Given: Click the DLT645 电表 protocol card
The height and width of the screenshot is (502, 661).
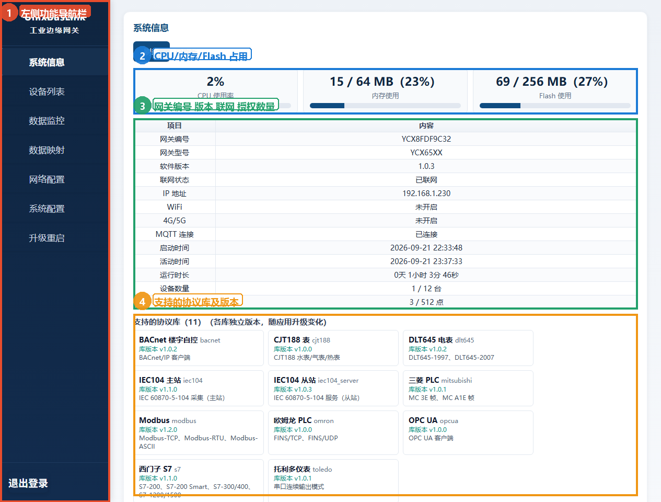Looking at the screenshot, I should click(x=468, y=348).
